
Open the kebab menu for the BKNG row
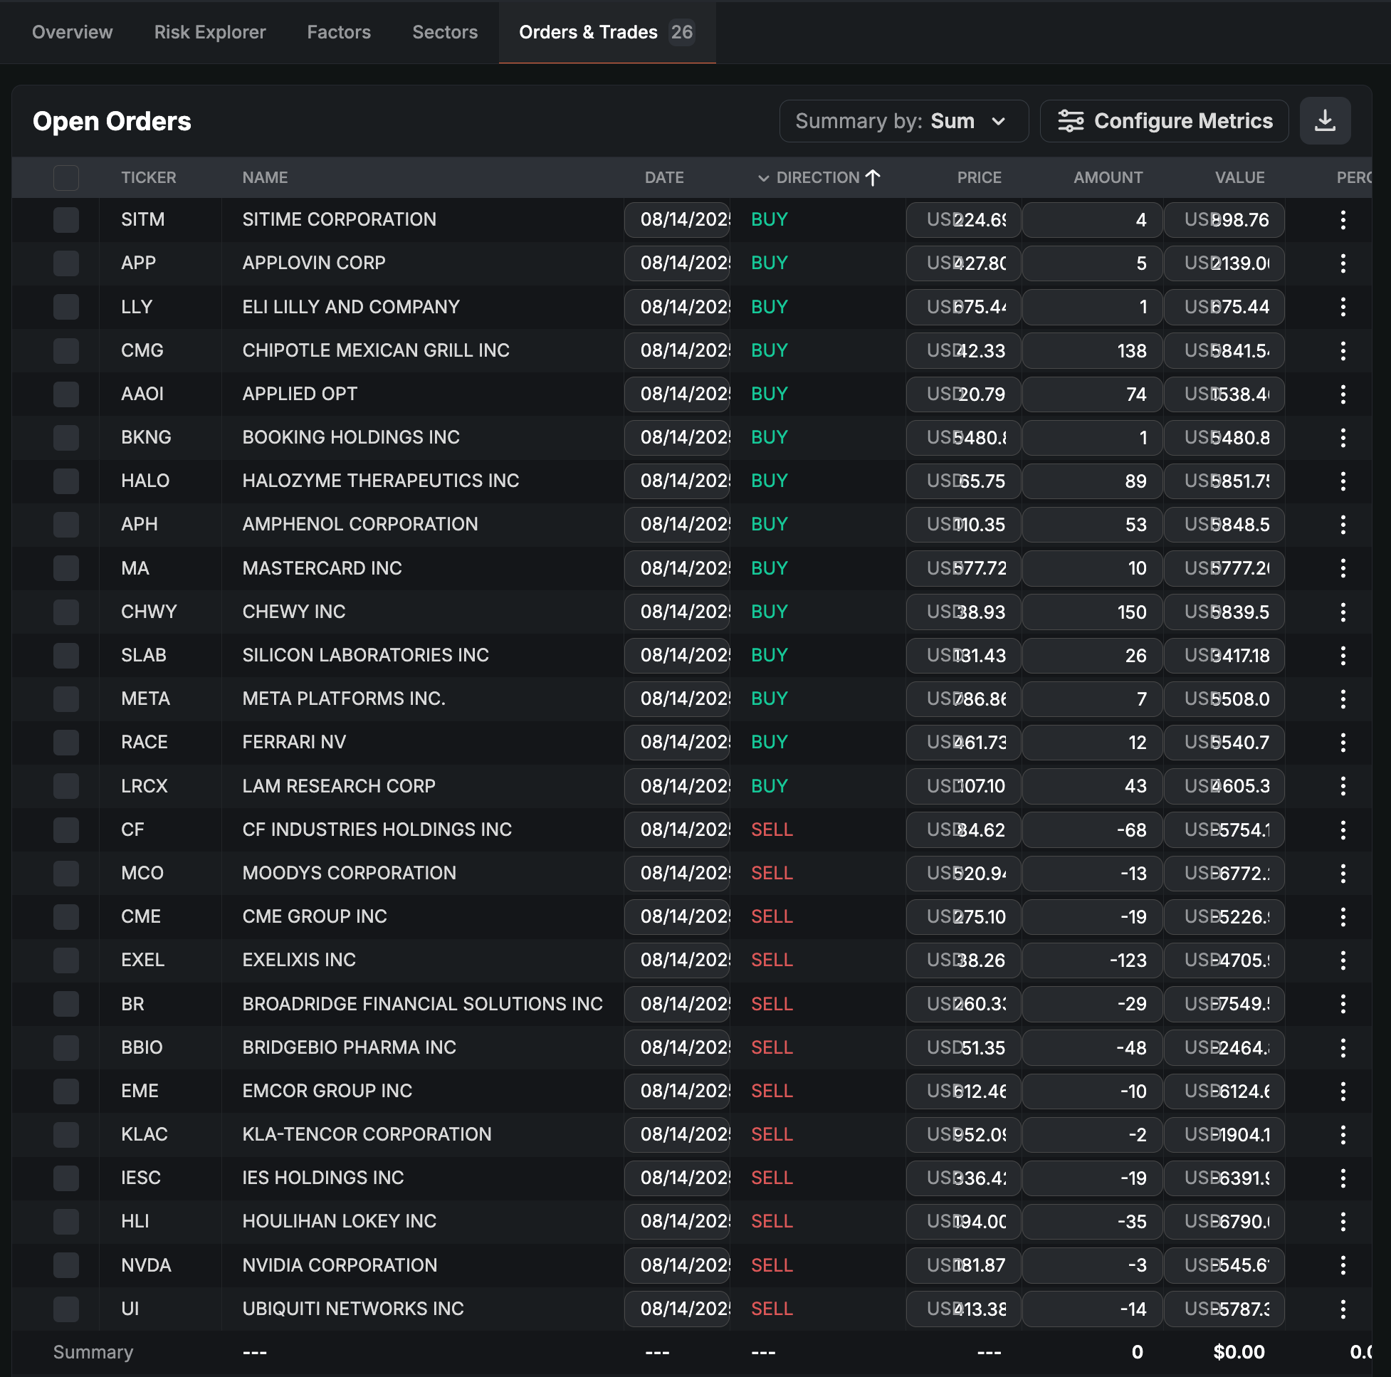pos(1342,437)
